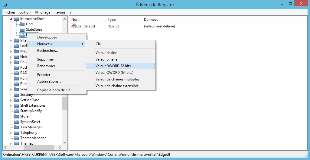Viewport: 310px width, 160px height.
Task: Click the Security folder icon
Action: pyautogui.click(x=16, y=95)
